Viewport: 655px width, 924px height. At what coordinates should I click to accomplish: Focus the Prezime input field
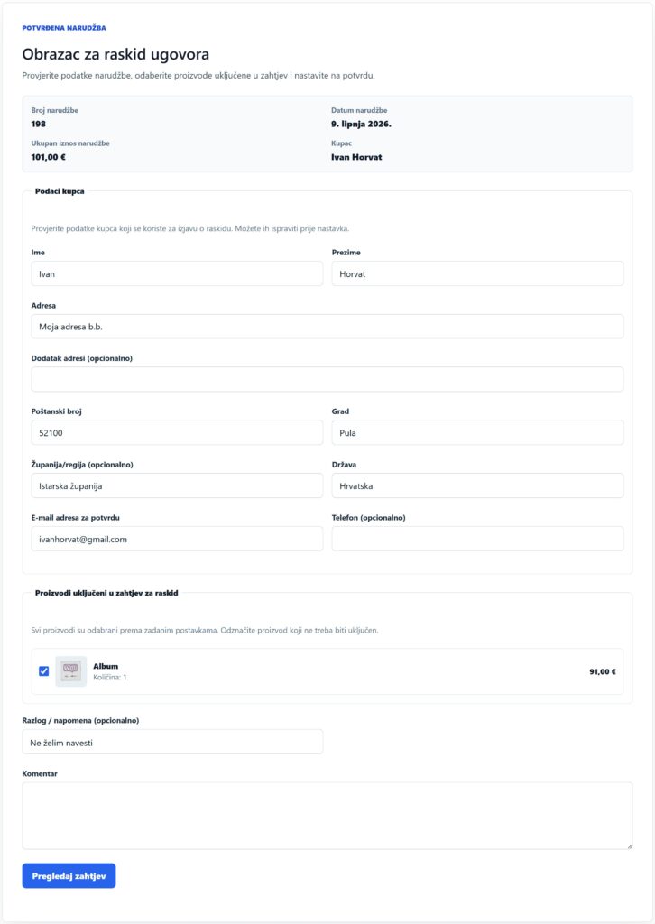coord(477,274)
